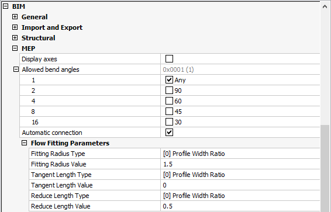Select the Tangent Length Type label
This screenshot has width=331, height=212.
pos(61,175)
